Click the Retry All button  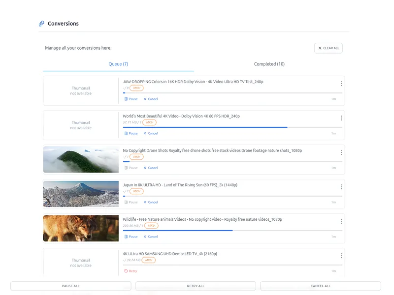coord(196,286)
